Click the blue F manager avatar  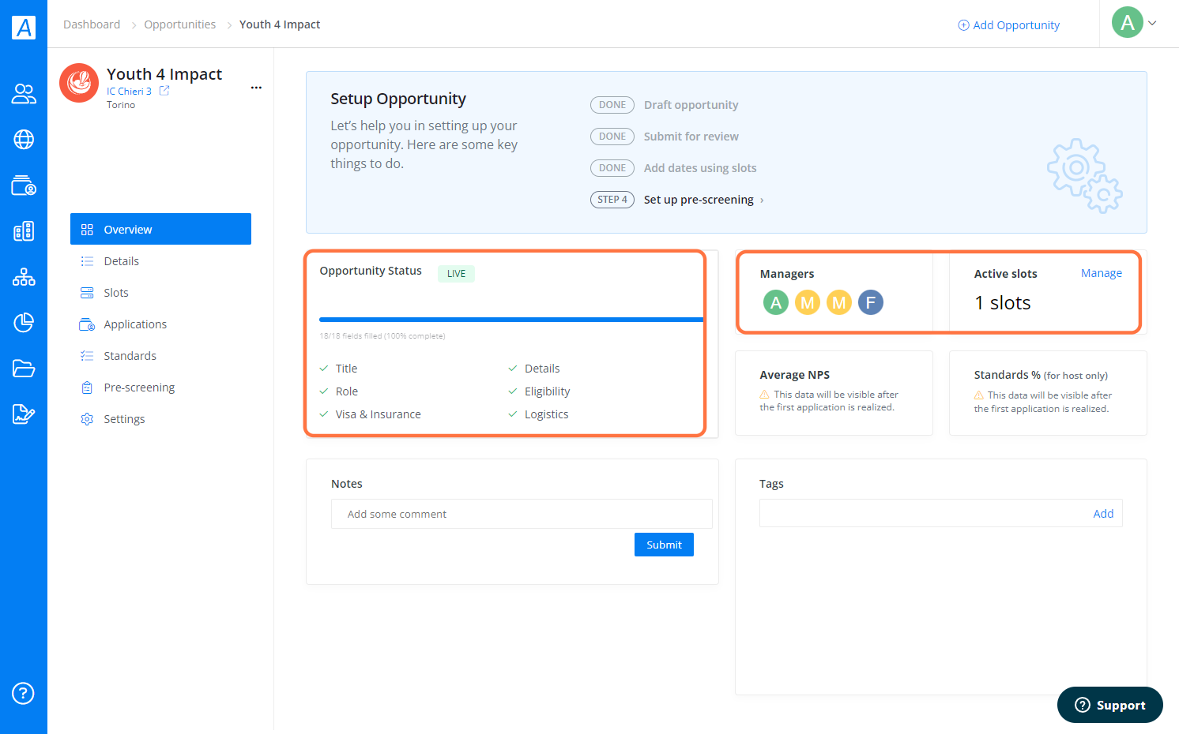click(871, 302)
